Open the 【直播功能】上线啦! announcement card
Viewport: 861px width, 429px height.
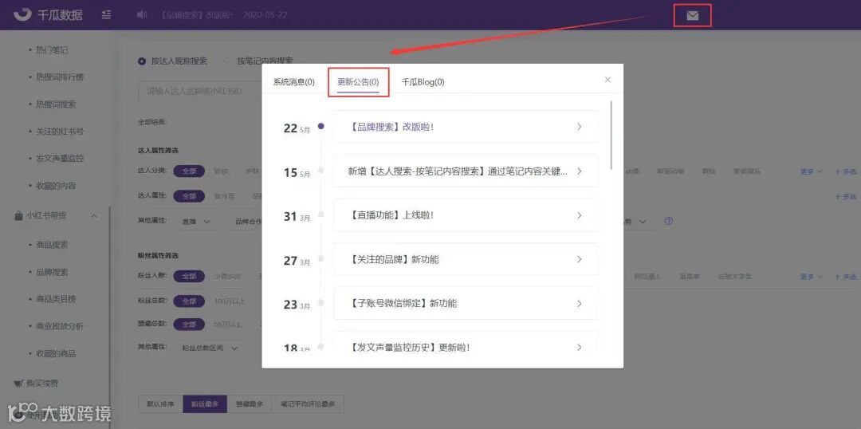coord(465,215)
